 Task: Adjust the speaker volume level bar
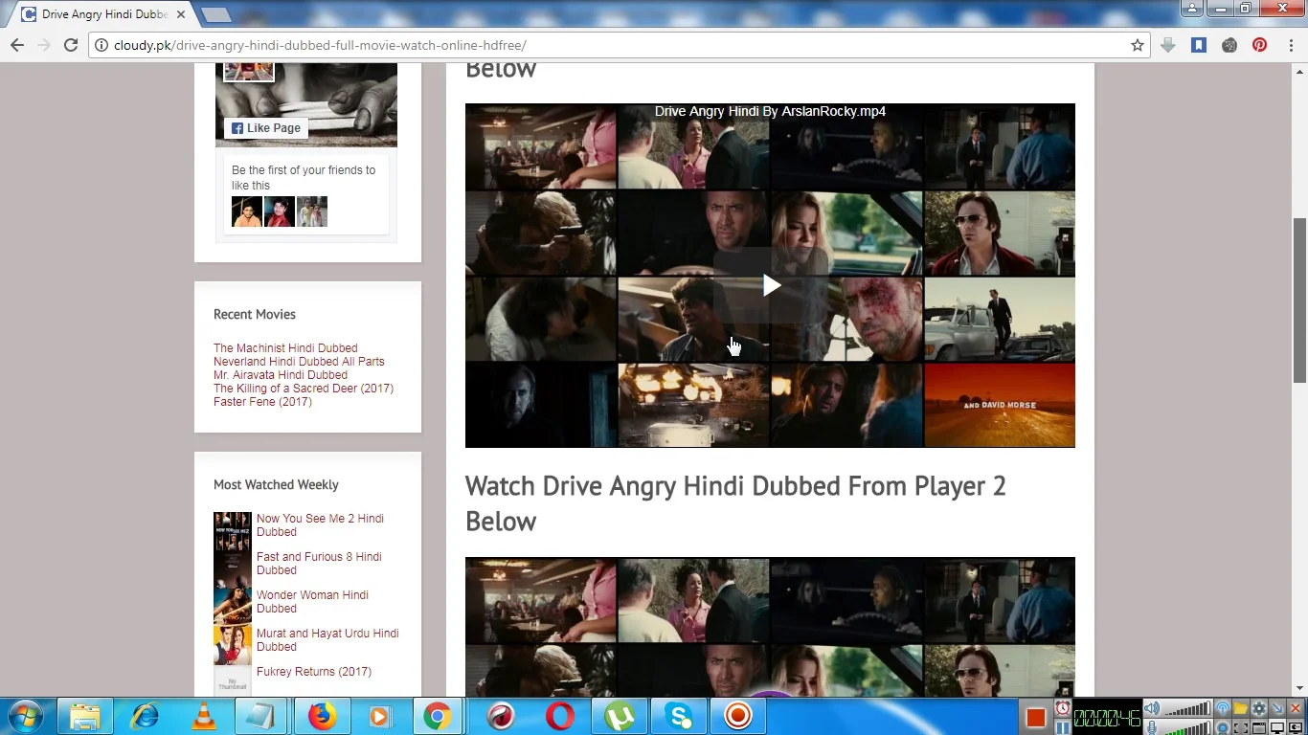1187,708
